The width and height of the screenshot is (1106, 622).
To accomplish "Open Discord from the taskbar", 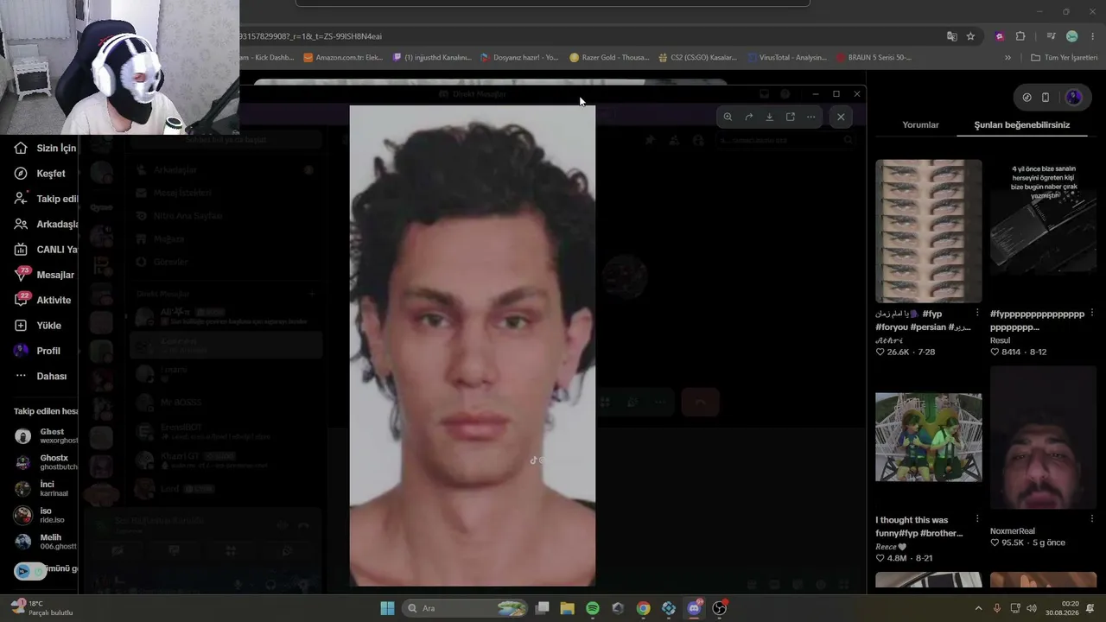I will [694, 608].
